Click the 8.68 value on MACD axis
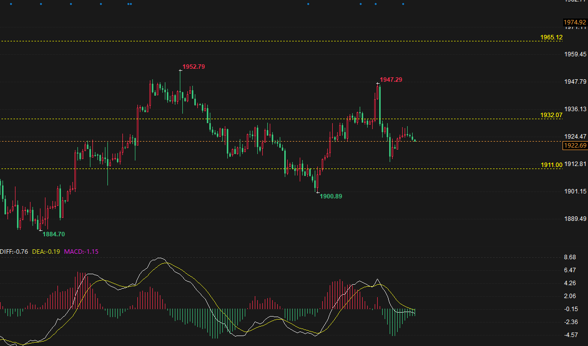This screenshot has width=588, height=346. coord(570,257)
